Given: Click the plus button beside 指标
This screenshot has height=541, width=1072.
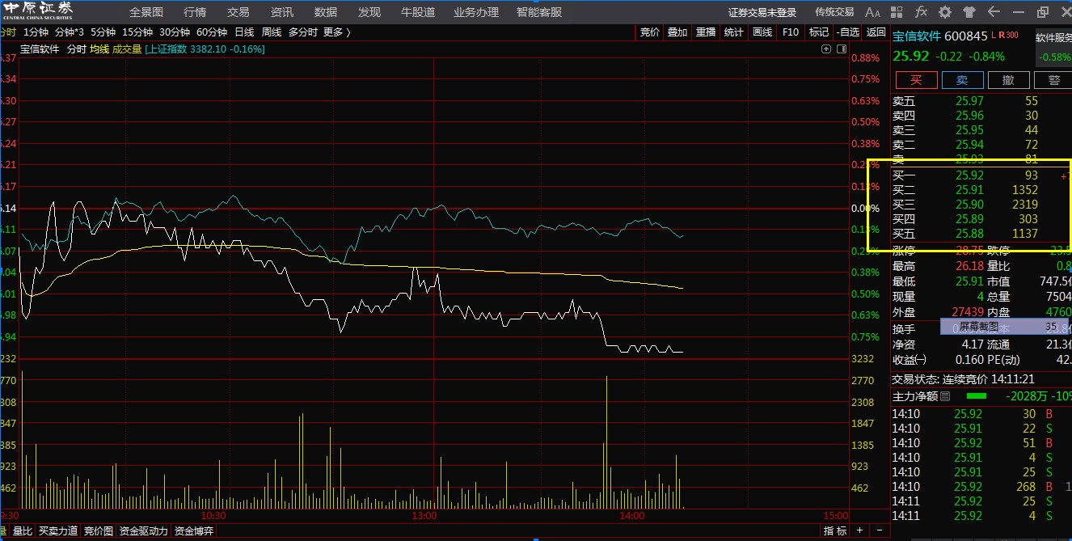Looking at the screenshot, I should [x=859, y=530].
